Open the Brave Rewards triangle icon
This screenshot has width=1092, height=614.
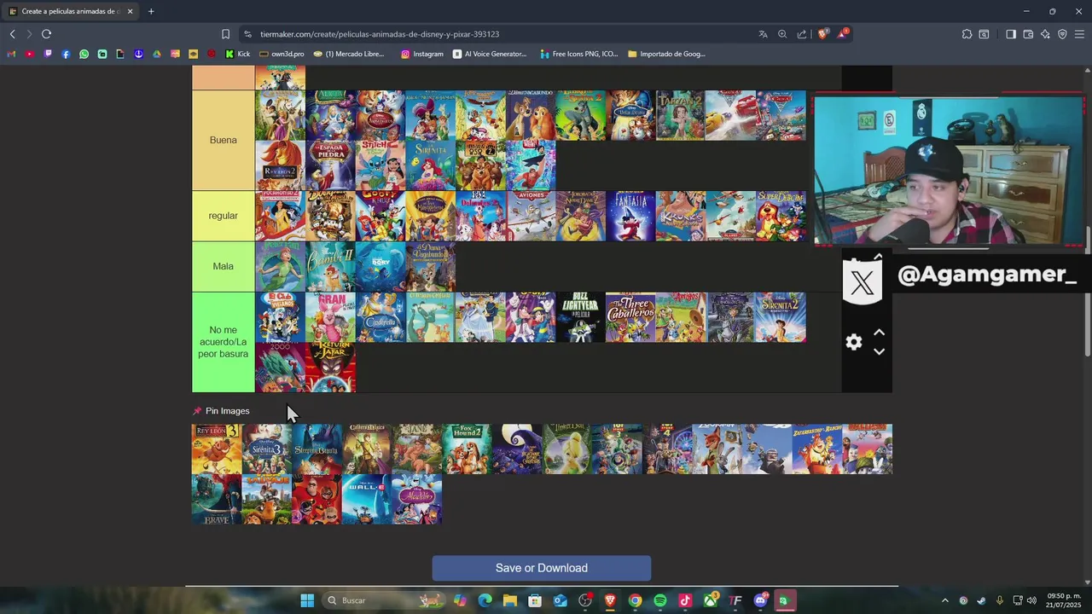[x=843, y=34]
